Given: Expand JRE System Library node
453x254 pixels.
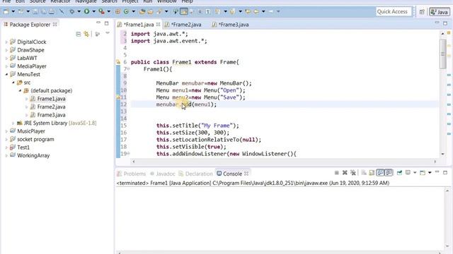Looking at the screenshot, I should [x=13, y=123].
